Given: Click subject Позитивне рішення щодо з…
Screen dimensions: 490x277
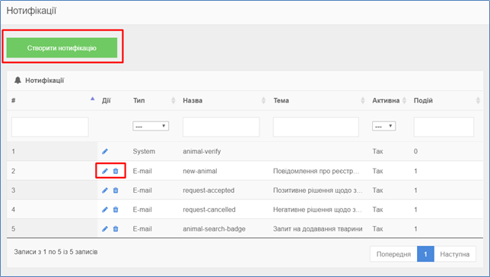Looking at the screenshot, I should click(x=318, y=190).
